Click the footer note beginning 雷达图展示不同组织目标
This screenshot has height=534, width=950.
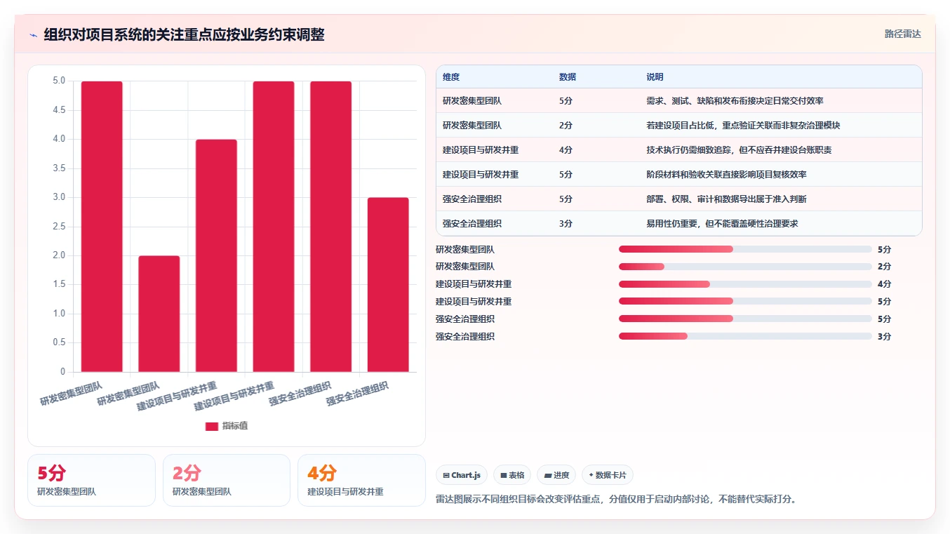(x=616, y=500)
